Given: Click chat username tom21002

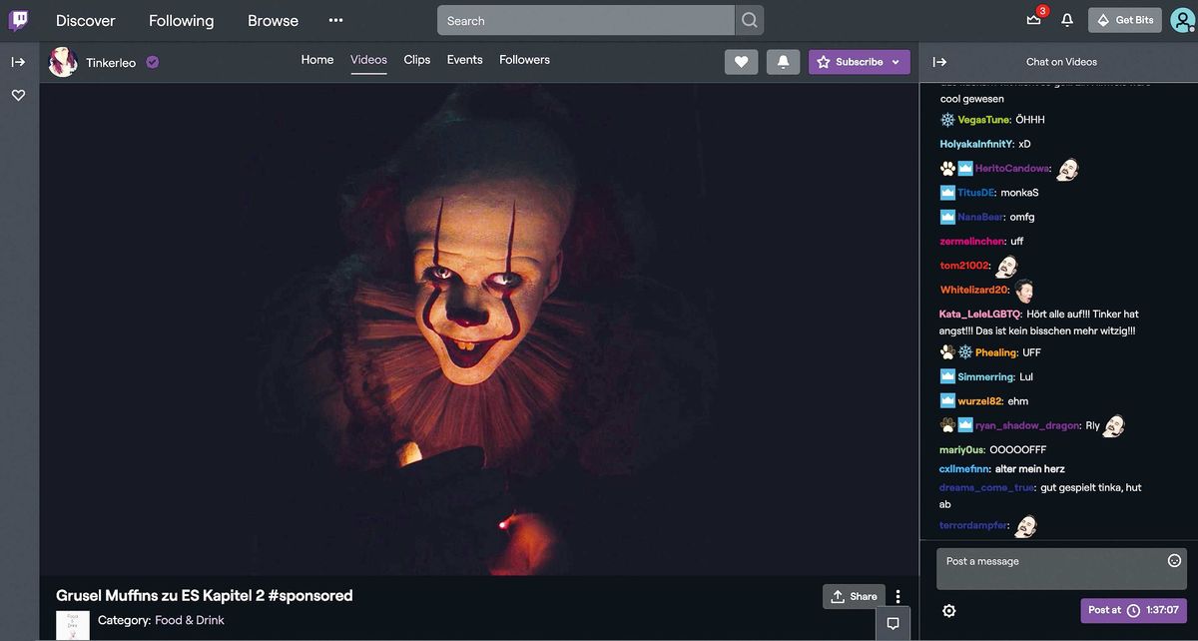Looking at the screenshot, I should (x=964, y=266).
